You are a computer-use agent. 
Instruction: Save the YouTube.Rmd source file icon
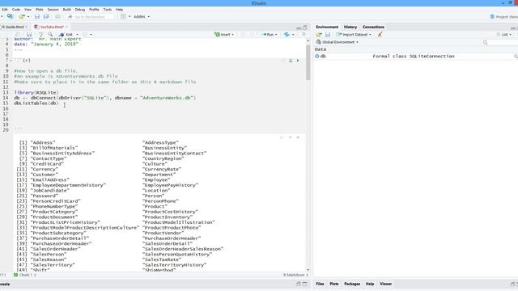(x=29, y=35)
